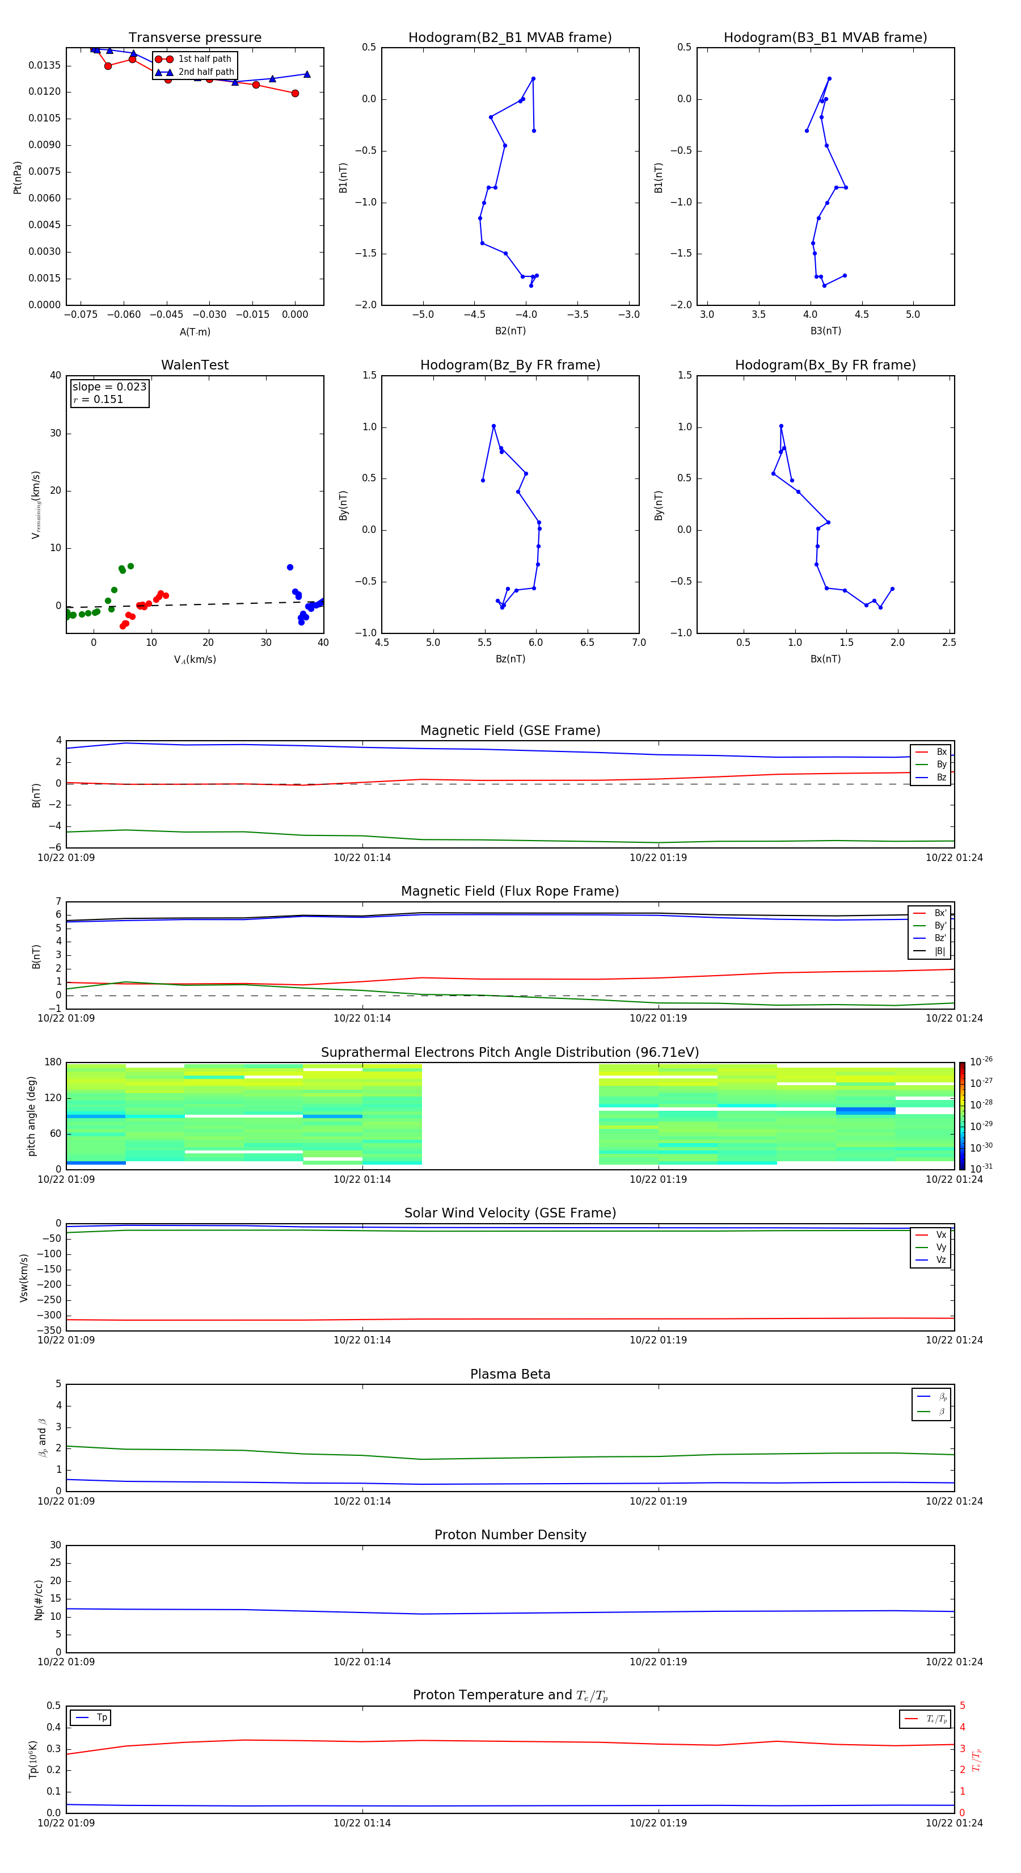Viewport: 1021px width, 1873px height.
Task: Click the Suprathermal Electrons Pitch Angle Distribution title
Action: 510,1053
